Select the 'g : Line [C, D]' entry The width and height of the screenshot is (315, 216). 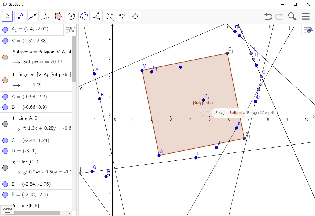[41, 168]
